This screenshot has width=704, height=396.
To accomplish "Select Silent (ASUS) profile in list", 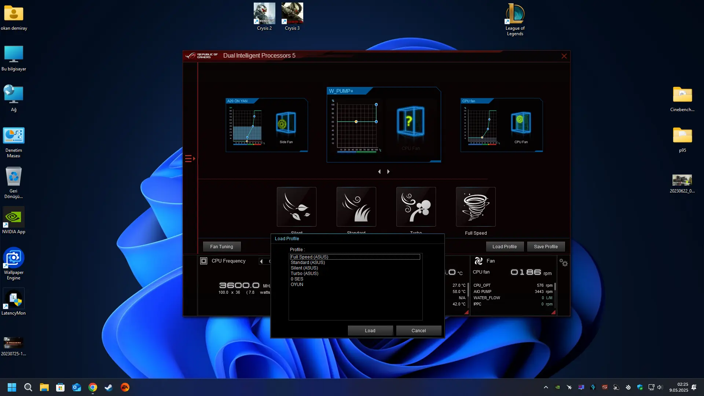I will tap(304, 268).
